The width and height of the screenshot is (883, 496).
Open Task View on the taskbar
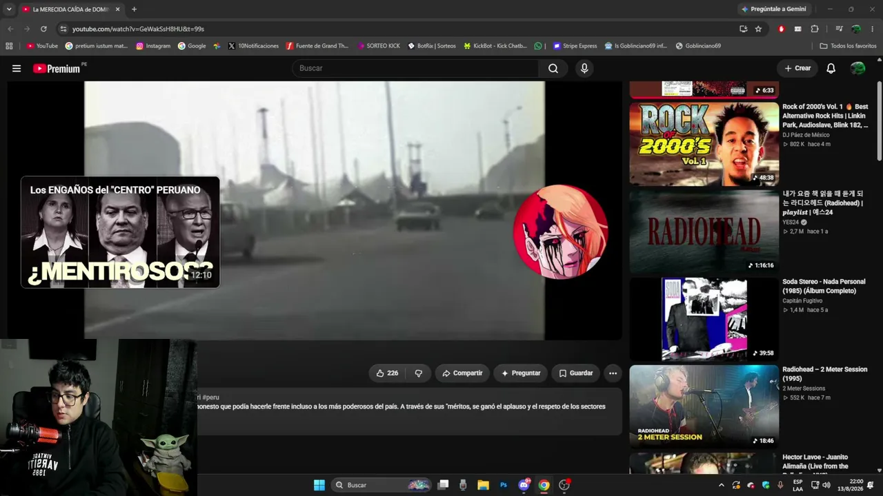pos(443,485)
